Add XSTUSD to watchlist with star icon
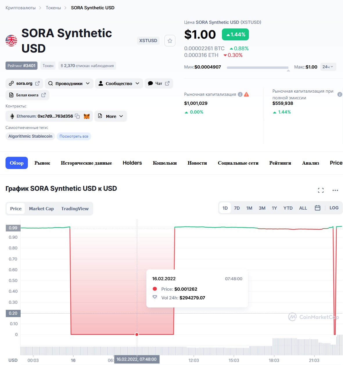This screenshot has width=343, height=365. pyautogui.click(x=170, y=41)
